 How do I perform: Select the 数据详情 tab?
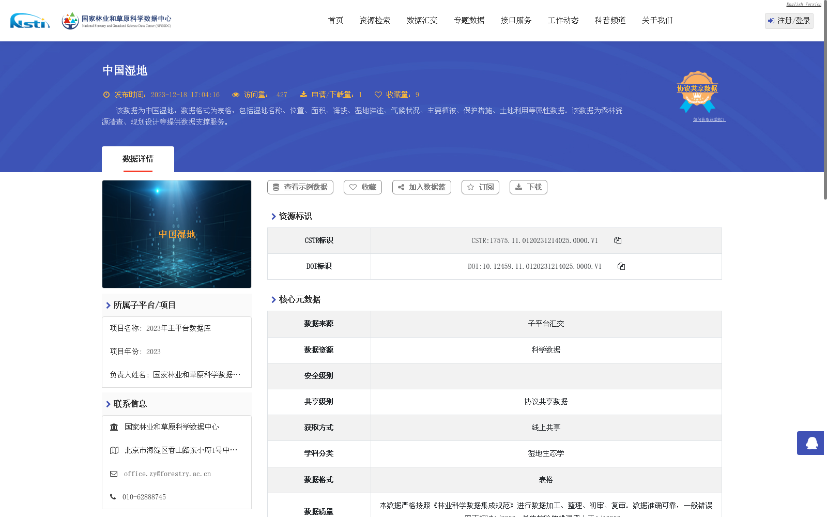137,159
